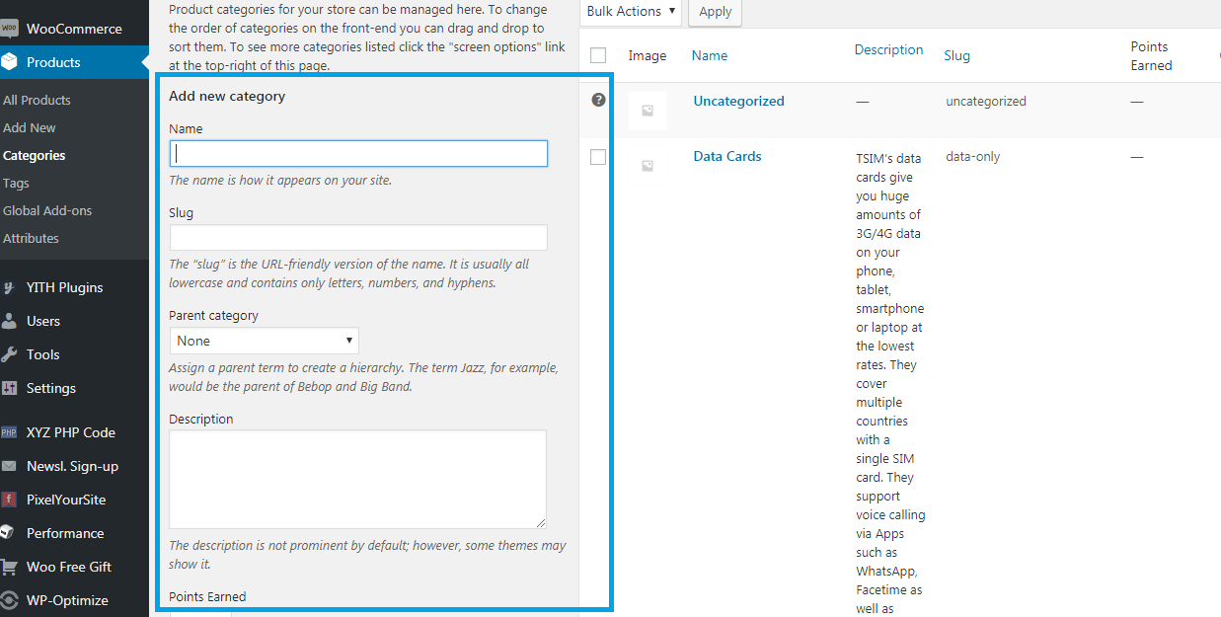1221x617 pixels.
Task: Open the Uncategorized category link
Action: [x=738, y=101]
